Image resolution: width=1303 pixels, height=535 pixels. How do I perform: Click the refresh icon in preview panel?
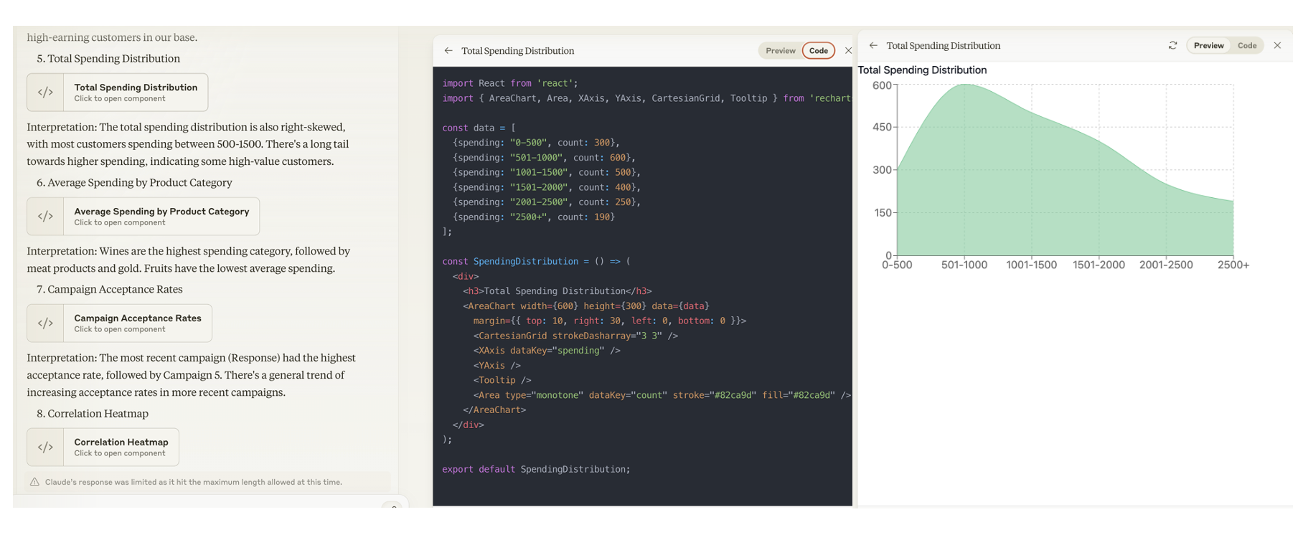click(x=1172, y=46)
